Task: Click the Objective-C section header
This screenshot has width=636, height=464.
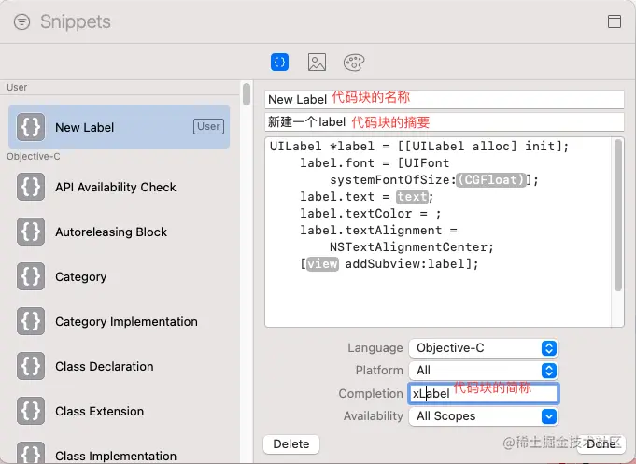Action: 34,156
